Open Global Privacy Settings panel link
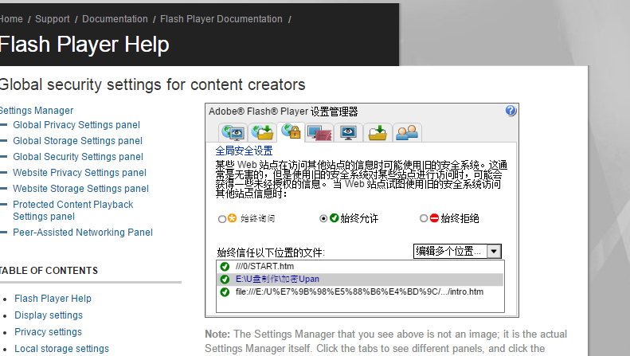This screenshot has height=356, width=630. [76, 125]
